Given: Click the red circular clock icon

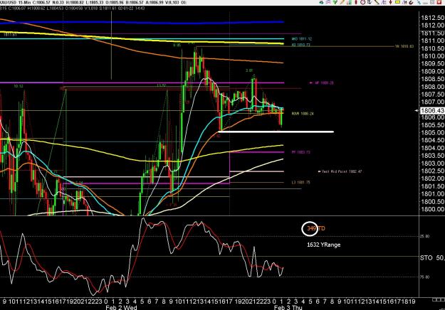Looking at the screenshot, I should [x=363, y=2].
